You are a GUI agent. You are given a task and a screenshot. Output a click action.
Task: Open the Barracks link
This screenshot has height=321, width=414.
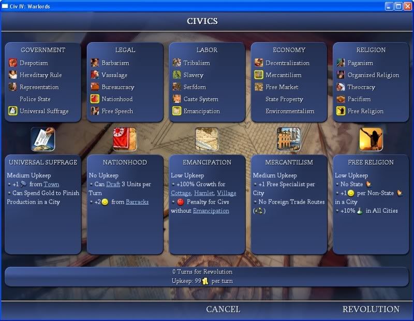click(137, 202)
